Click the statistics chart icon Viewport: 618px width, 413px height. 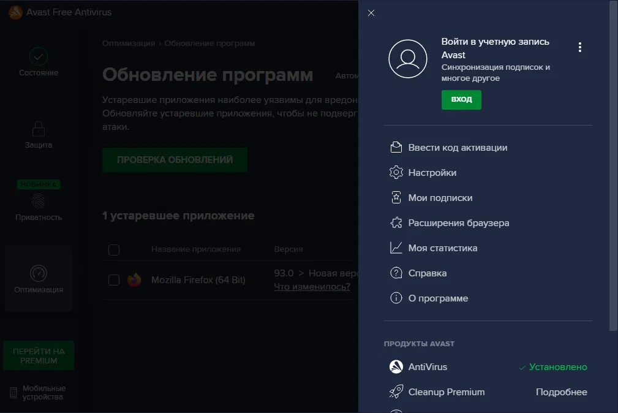coord(396,248)
